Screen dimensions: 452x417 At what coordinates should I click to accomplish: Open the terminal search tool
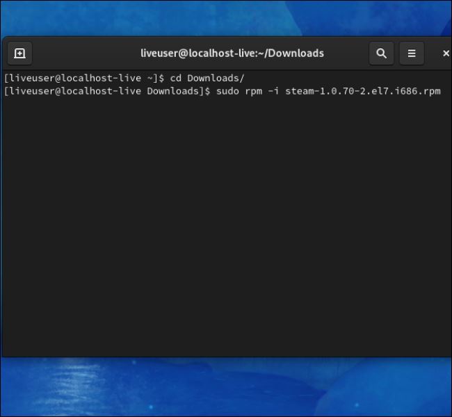381,54
